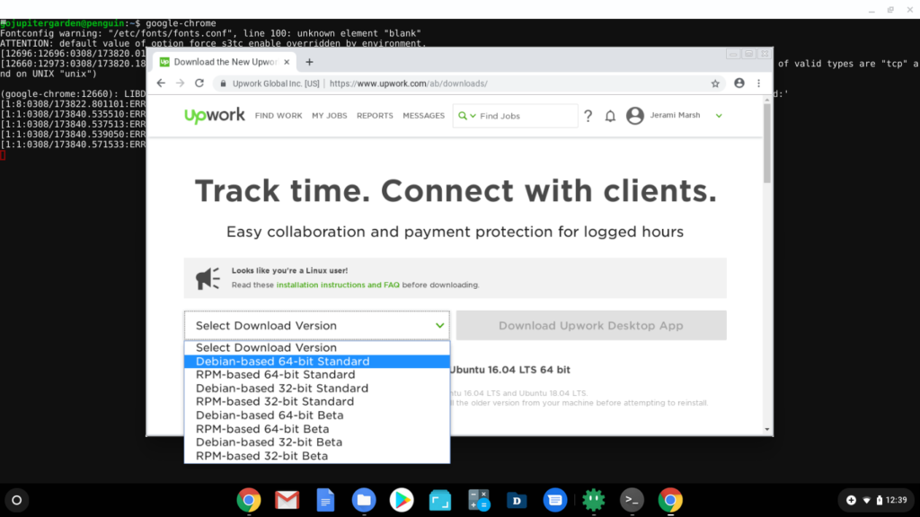Open Chrome three-dot menu

point(758,83)
